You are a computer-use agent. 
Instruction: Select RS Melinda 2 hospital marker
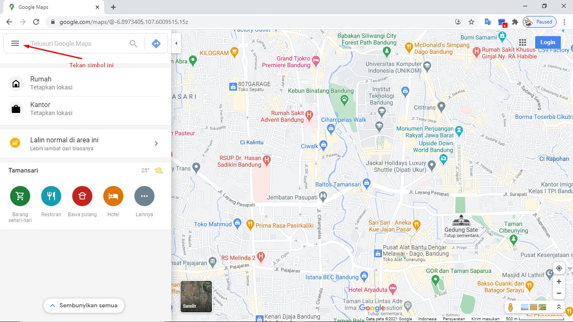pos(261,256)
